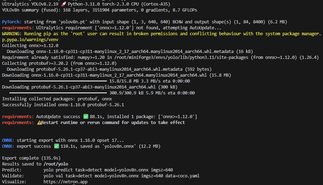Click 'Installing collected packages: protobuf, onnx' line
This screenshot has width=323, height=185.
point(57,99)
